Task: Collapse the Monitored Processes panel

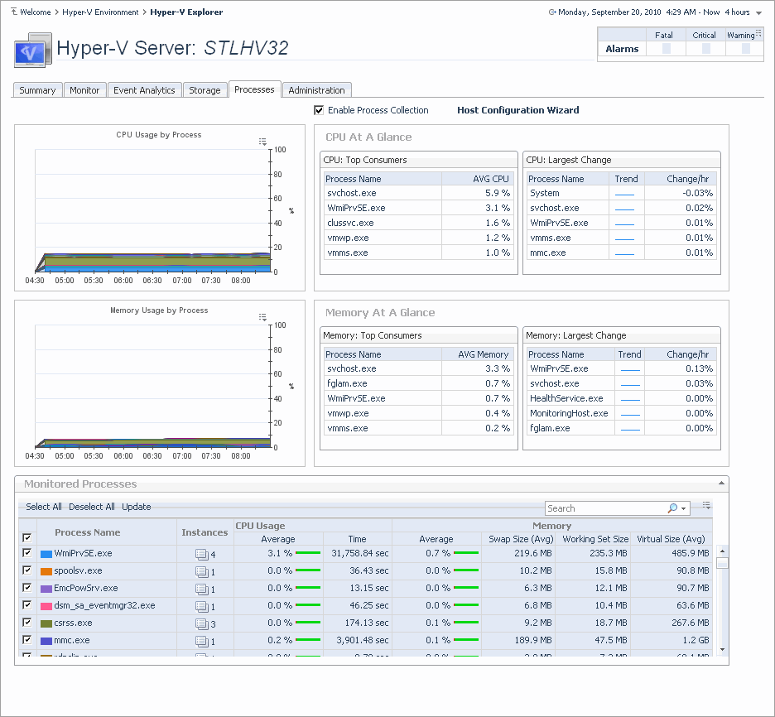Action: tap(722, 483)
